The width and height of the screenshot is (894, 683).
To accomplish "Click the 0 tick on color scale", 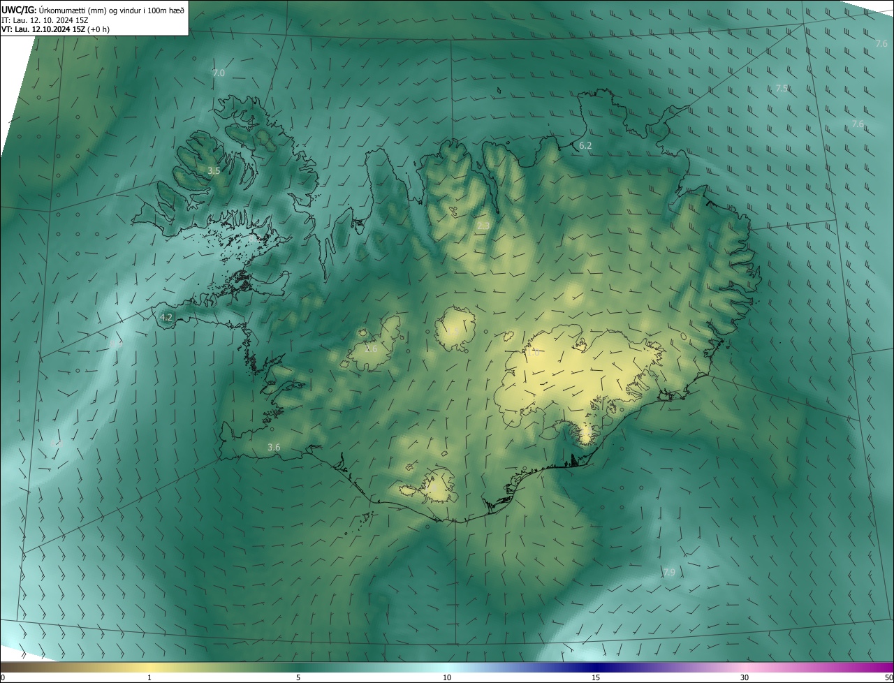I will [x=3, y=677].
